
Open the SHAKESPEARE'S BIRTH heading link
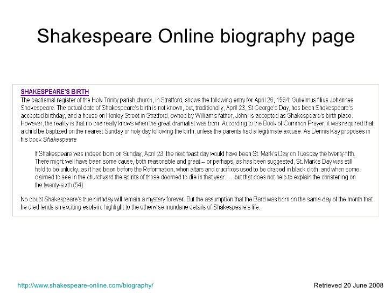[x=55, y=92]
